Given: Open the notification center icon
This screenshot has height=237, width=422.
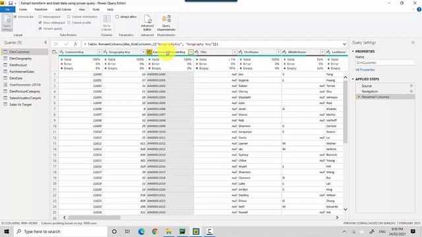Looking at the screenshot, I should tap(413, 231).
